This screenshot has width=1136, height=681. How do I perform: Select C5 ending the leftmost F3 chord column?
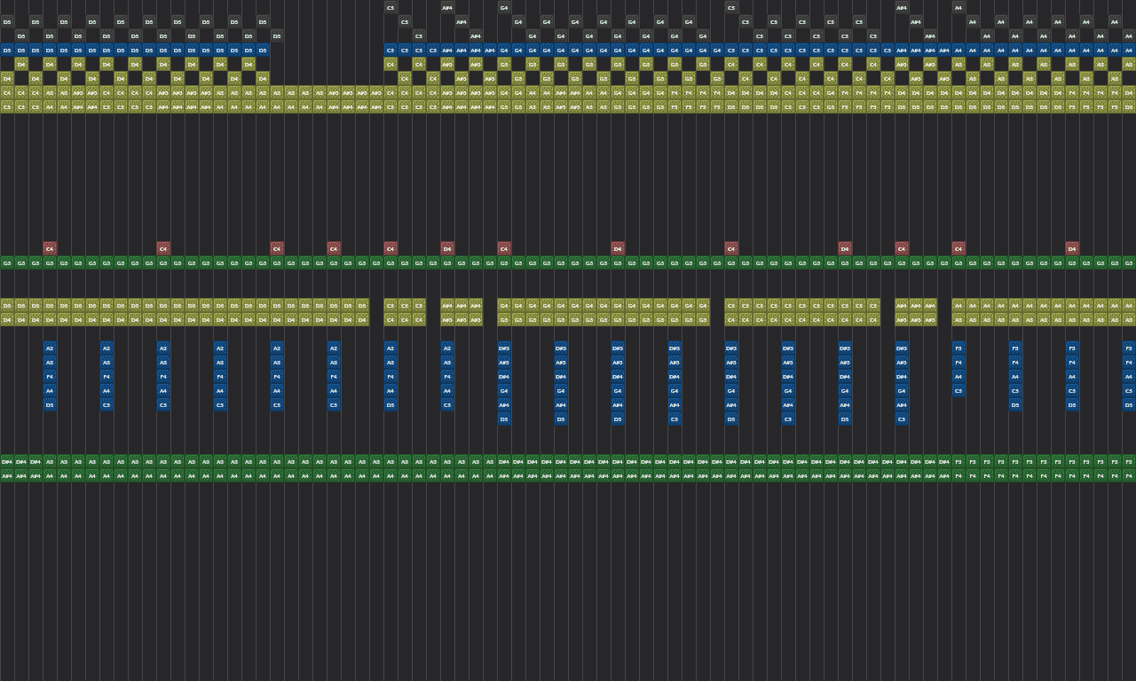click(958, 390)
